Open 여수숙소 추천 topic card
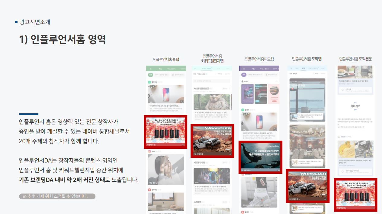The width and height of the screenshot is (382, 214). [x=307, y=100]
